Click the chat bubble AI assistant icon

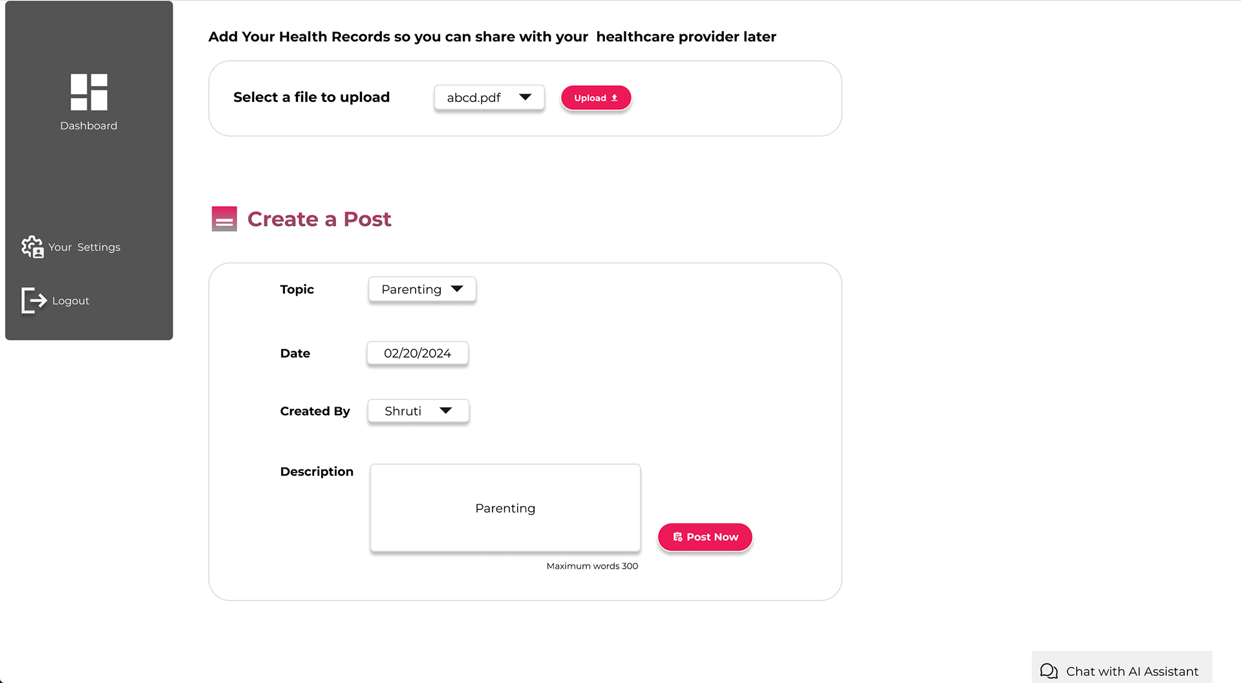(1048, 671)
